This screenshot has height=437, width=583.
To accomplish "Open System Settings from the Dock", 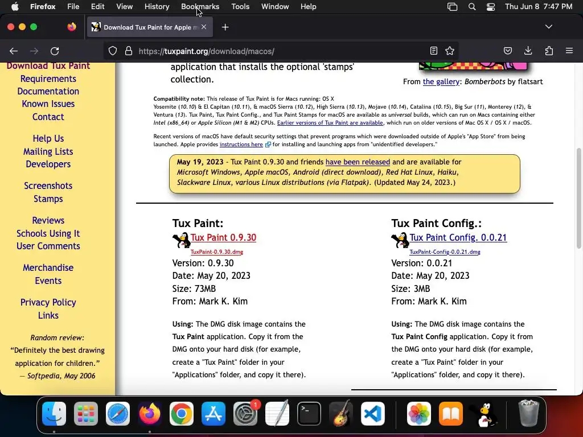I will click(x=245, y=414).
